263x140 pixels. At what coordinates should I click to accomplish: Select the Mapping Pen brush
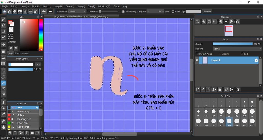click(23, 119)
